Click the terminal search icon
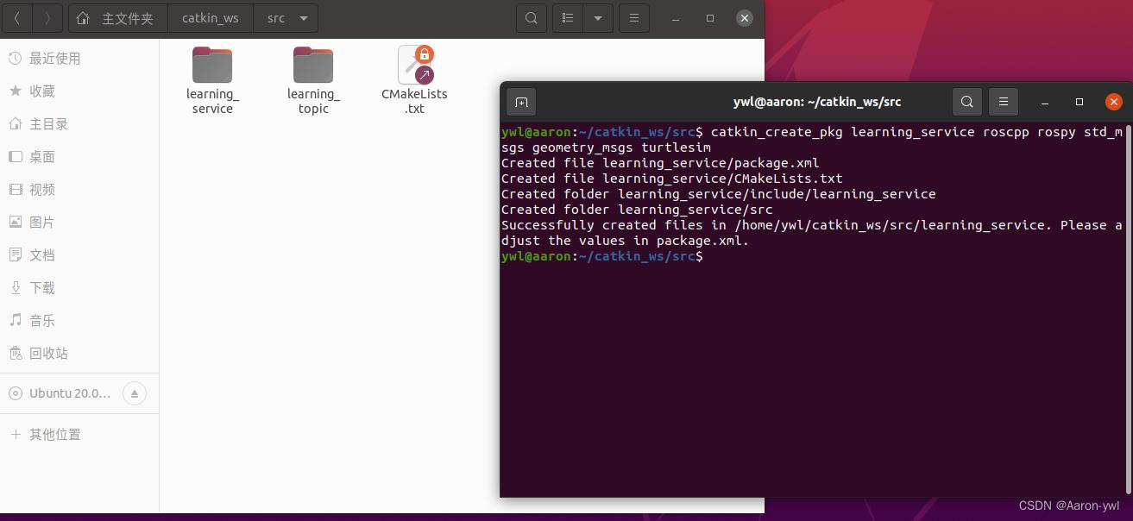Viewport: 1133px width, 521px height. click(x=967, y=102)
